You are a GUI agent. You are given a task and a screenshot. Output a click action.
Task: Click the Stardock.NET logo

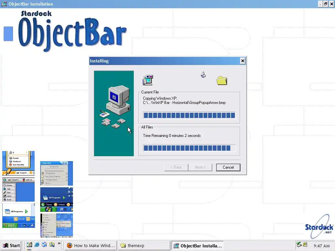pos(319,226)
